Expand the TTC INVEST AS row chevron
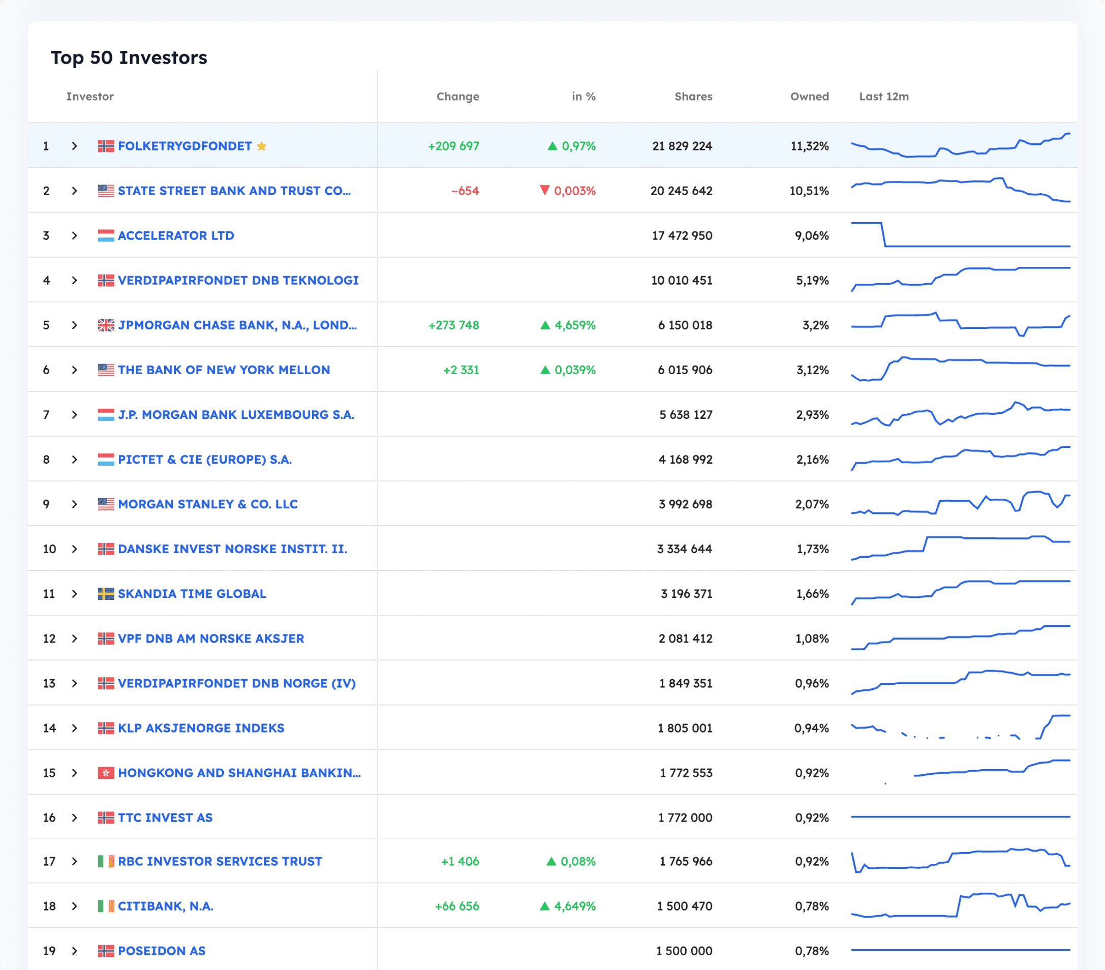 click(75, 817)
